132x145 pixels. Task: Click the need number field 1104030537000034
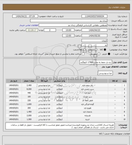tap(94, 16)
